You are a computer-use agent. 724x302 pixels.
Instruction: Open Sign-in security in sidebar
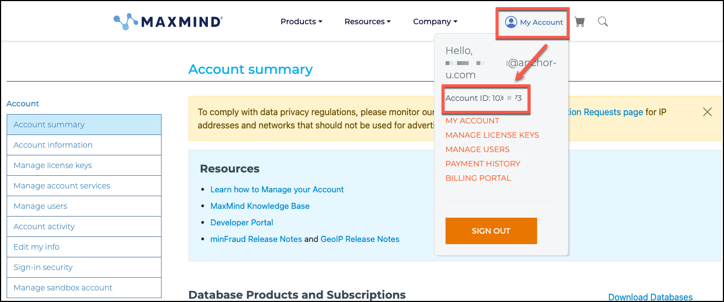(x=43, y=267)
